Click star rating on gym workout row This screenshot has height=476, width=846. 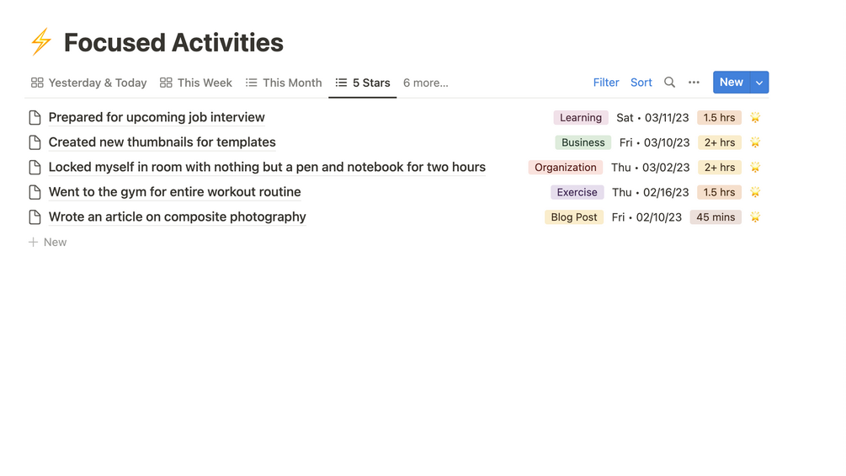click(x=755, y=192)
